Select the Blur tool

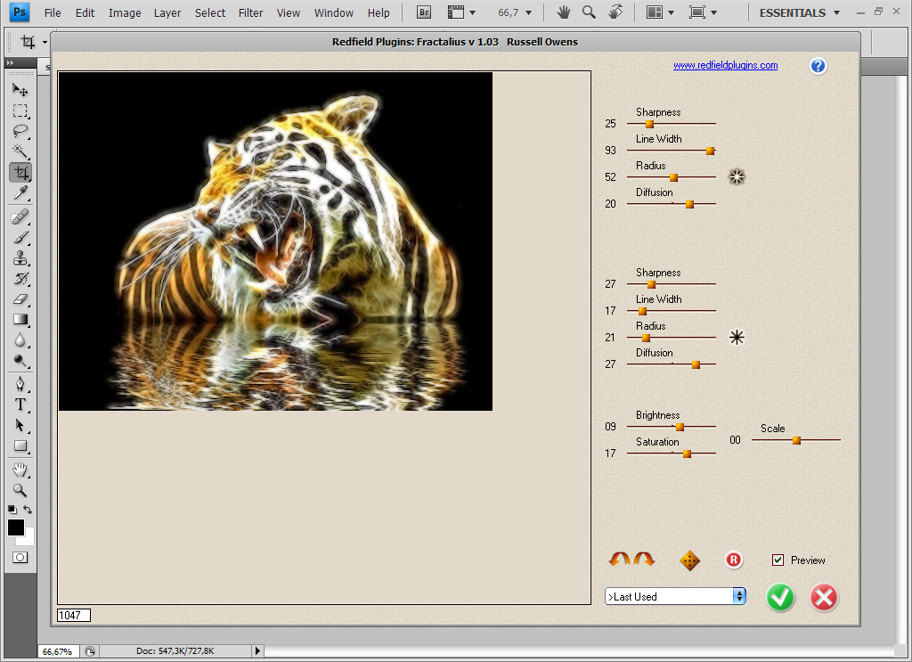(20, 340)
